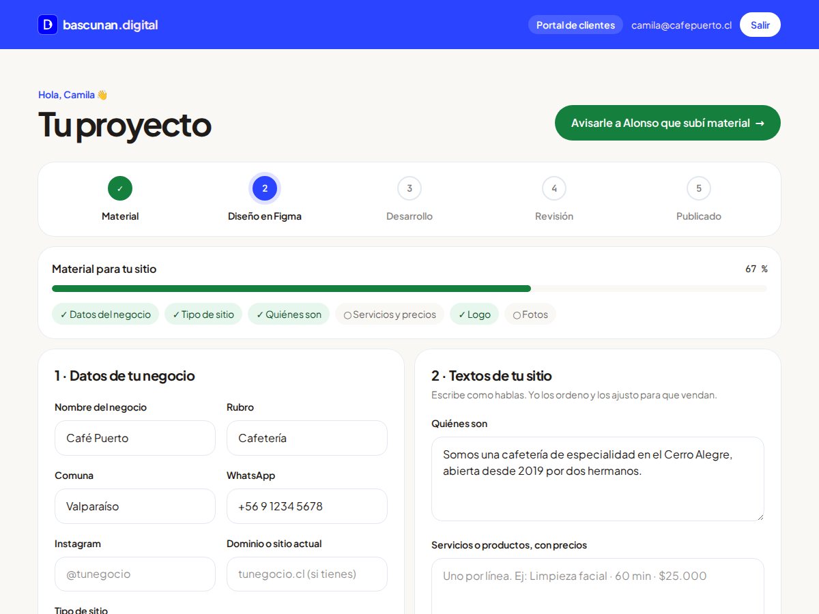This screenshot has width=819, height=614.
Task: Click the Quiénes son checked chip
Action: (289, 315)
